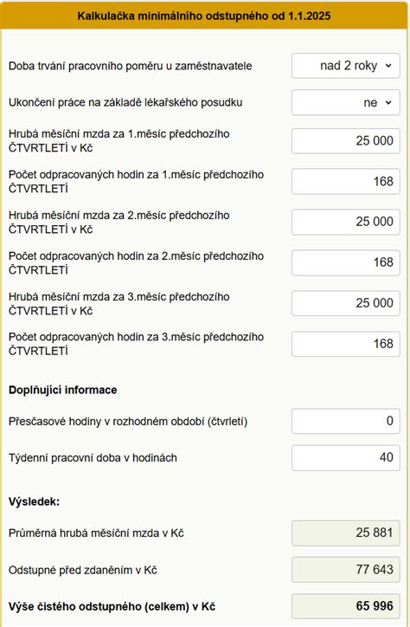
Task: Click the worked hours field for 3. měsíc
Action: [x=346, y=344]
